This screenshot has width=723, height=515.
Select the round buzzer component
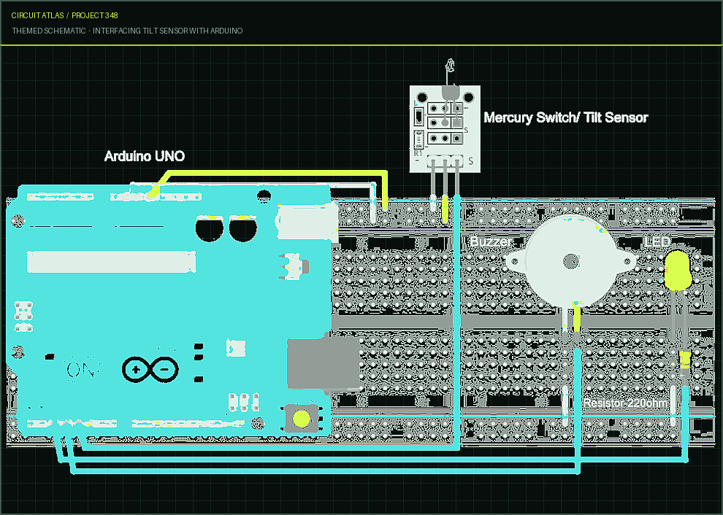point(571,261)
